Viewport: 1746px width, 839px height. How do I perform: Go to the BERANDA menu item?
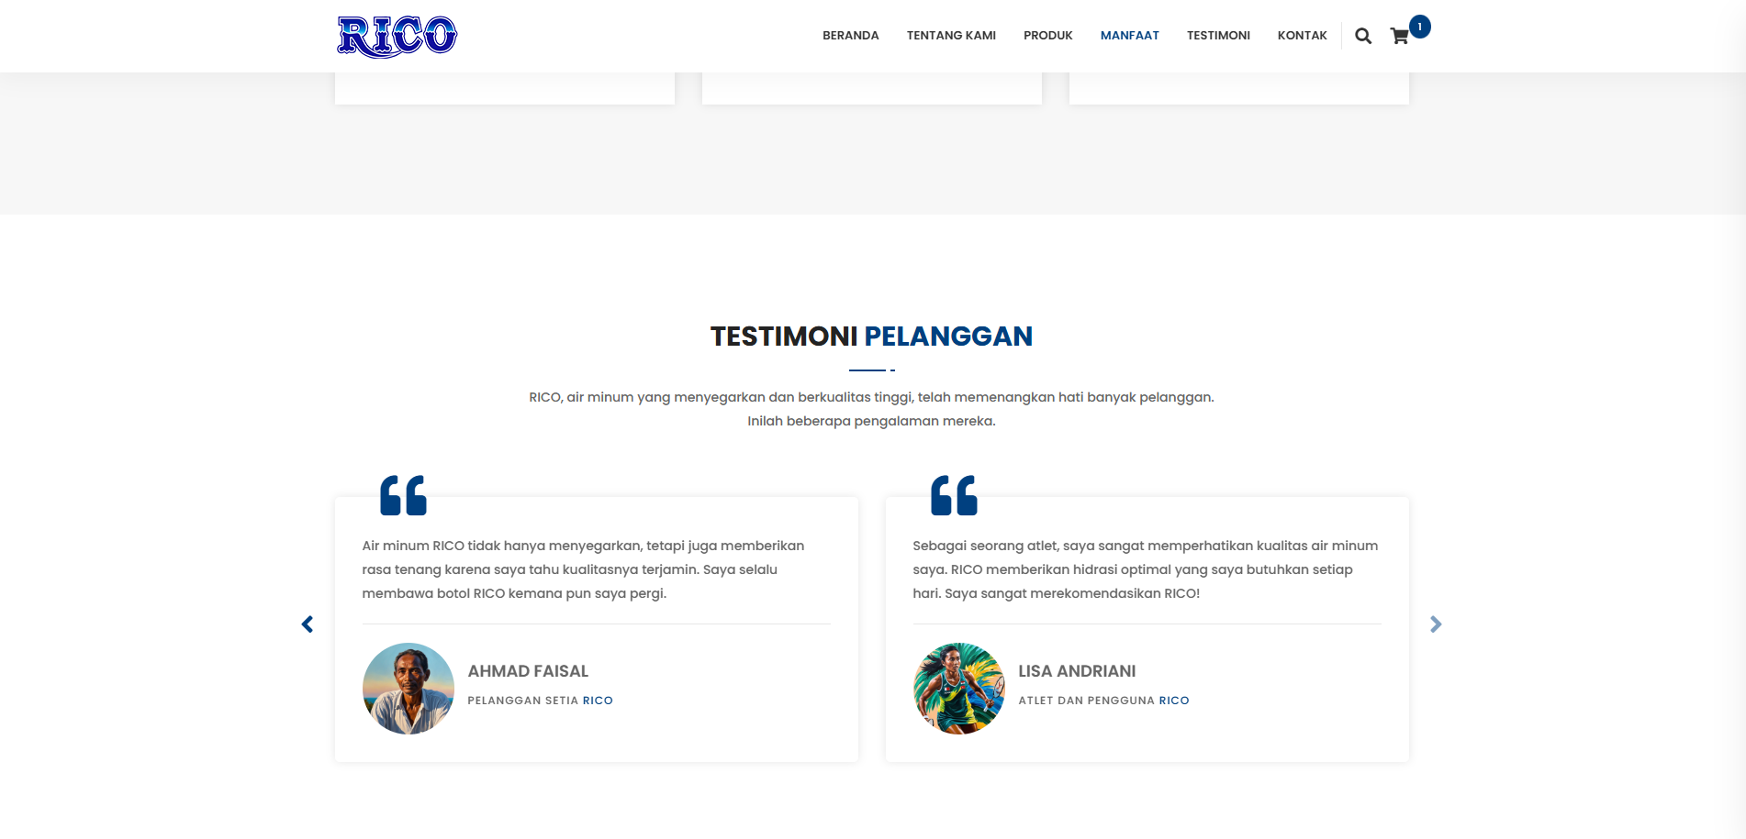(x=850, y=36)
